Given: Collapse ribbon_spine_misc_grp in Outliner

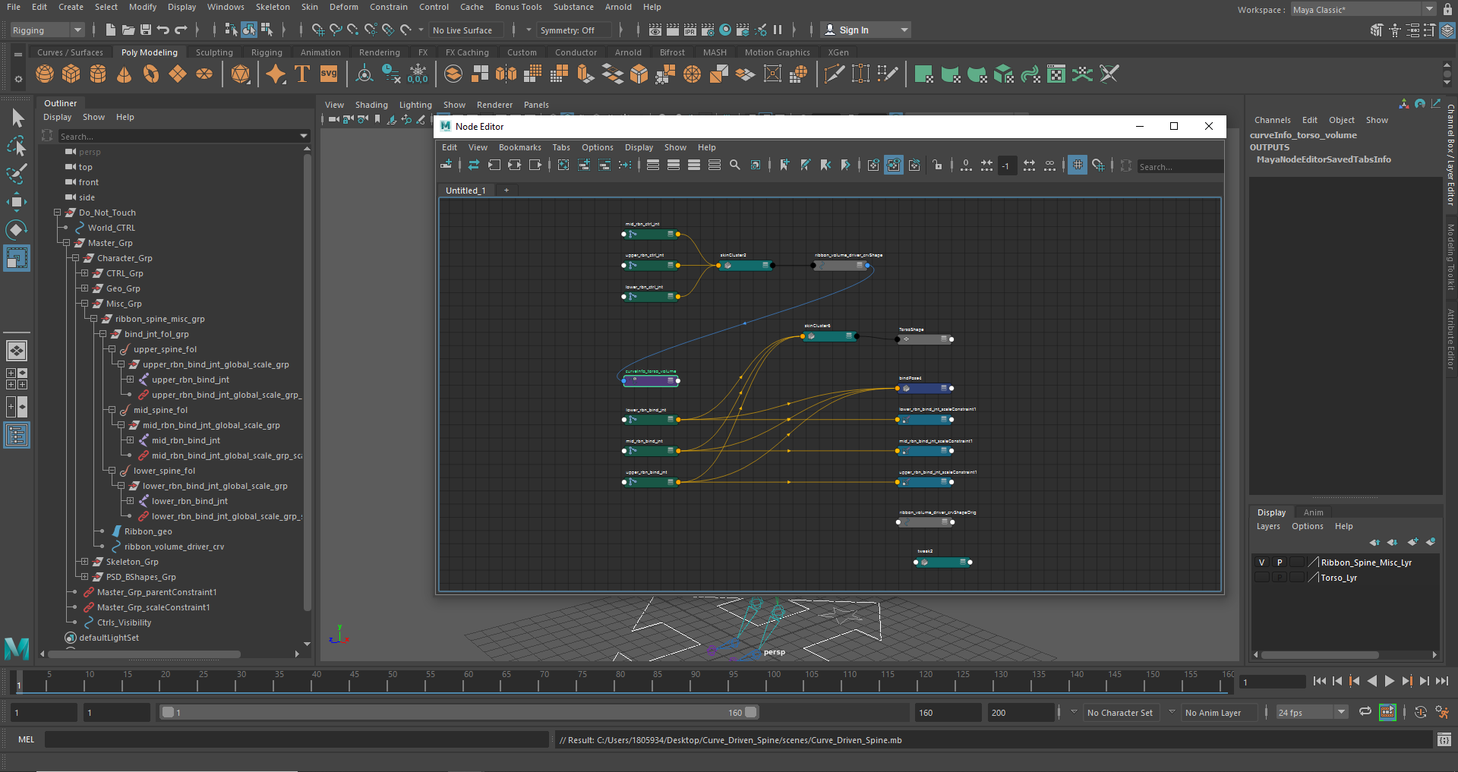Looking at the screenshot, I should pos(93,319).
